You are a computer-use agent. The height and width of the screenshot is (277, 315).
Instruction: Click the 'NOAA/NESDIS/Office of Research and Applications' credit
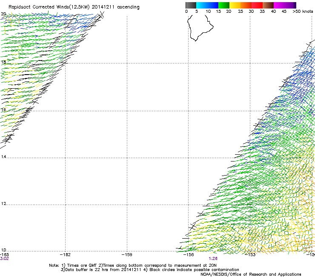tap(251, 274)
